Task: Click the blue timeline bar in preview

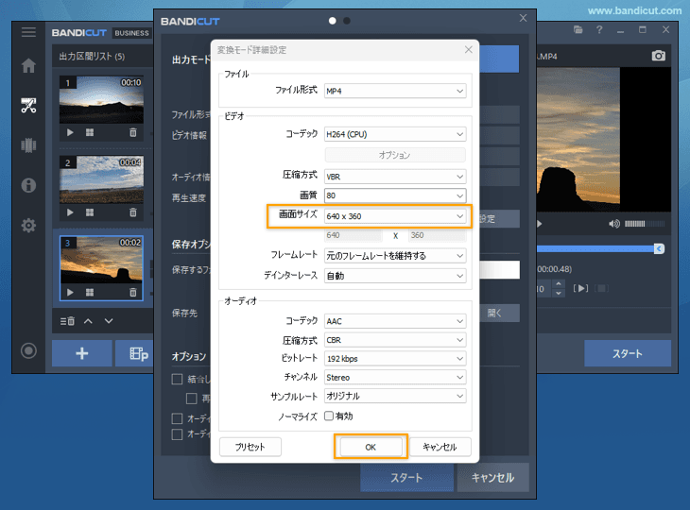Action: coord(595,248)
